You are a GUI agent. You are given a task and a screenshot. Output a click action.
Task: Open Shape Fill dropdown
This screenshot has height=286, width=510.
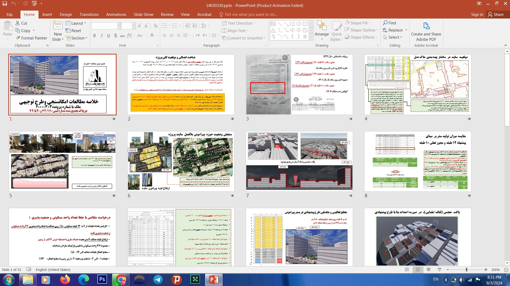coord(358,23)
